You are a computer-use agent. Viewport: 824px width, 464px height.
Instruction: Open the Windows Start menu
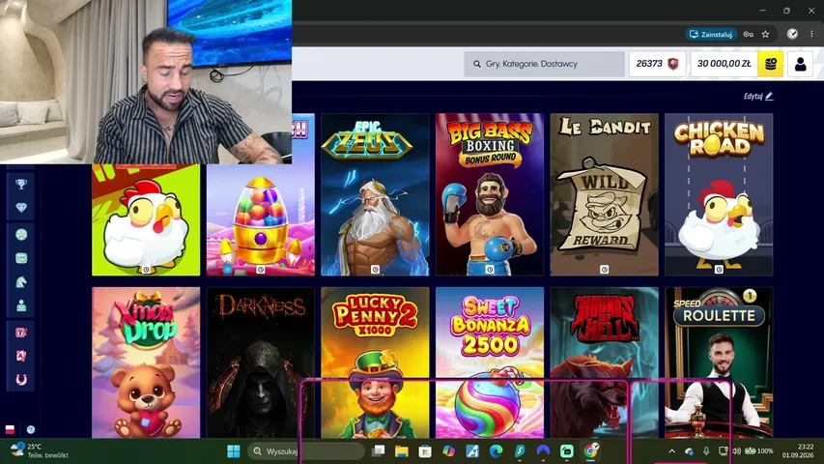point(234,450)
